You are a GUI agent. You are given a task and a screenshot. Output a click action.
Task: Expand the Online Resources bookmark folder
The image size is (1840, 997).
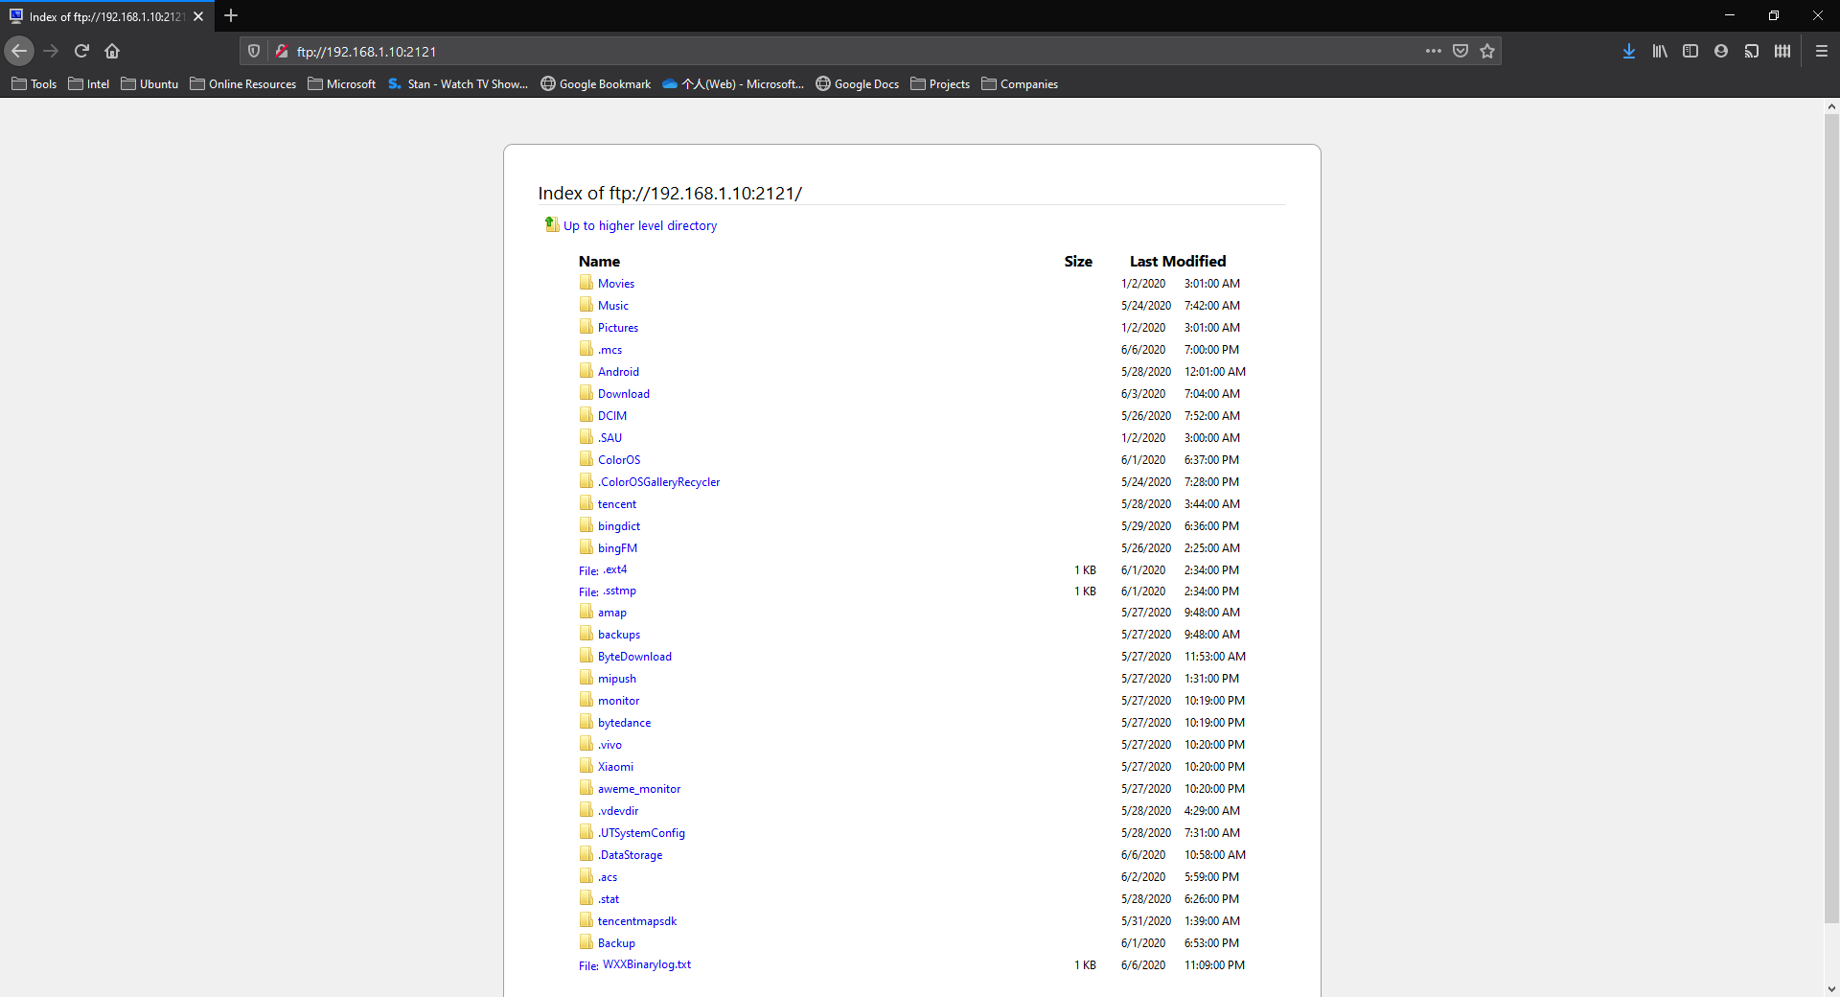(243, 84)
